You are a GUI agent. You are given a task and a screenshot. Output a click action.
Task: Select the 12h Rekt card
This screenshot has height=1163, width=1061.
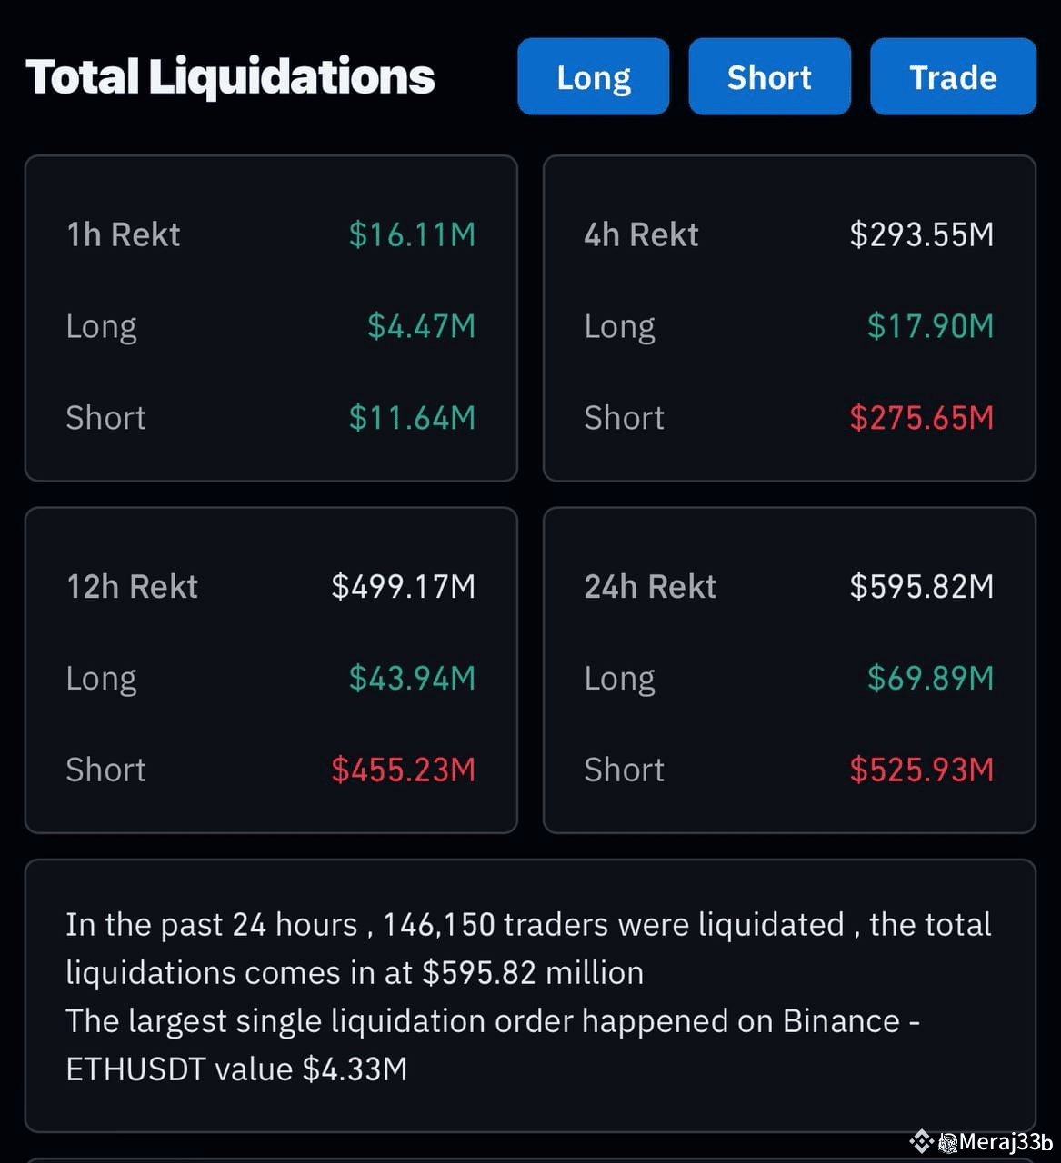coord(271,670)
